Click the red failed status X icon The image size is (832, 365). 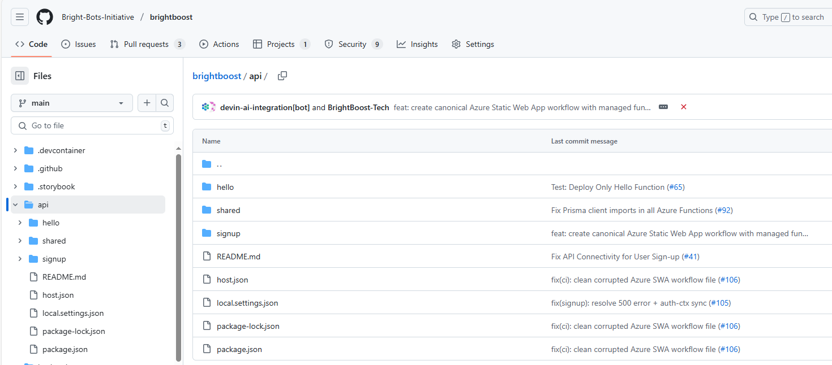point(684,107)
